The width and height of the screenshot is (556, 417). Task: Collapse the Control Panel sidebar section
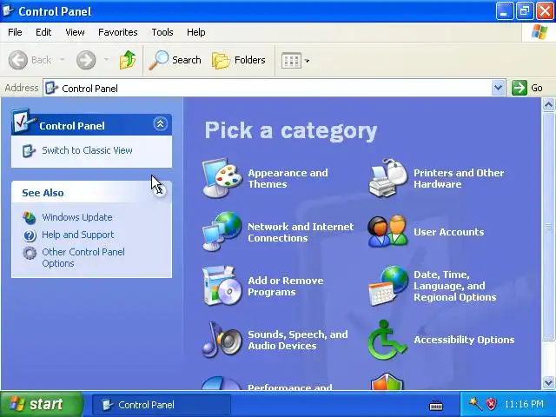pos(160,123)
